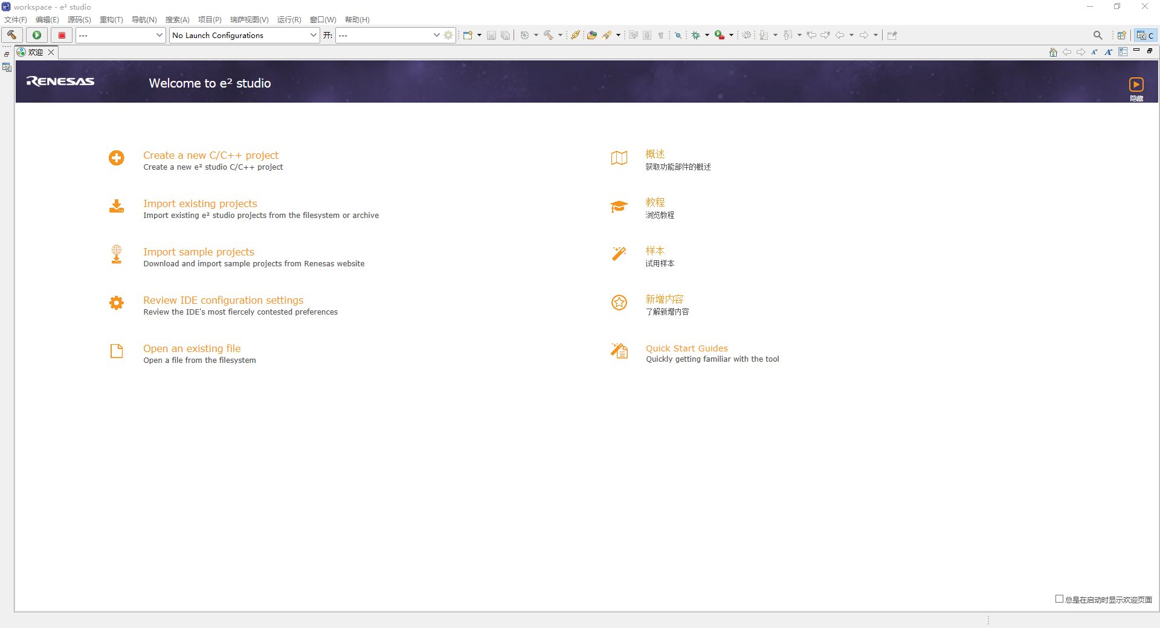Click the Last Edit Location arrow icon
This screenshot has width=1160, height=628.
click(811, 35)
